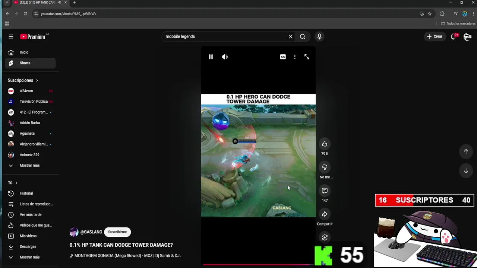Start voice search with microphone
Screen dimensions: 477x268
pos(319,36)
